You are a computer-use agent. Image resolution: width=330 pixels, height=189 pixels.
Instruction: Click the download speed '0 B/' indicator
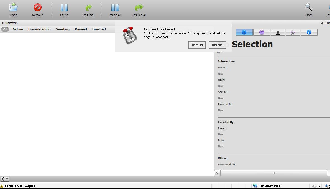click(x=325, y=23)
